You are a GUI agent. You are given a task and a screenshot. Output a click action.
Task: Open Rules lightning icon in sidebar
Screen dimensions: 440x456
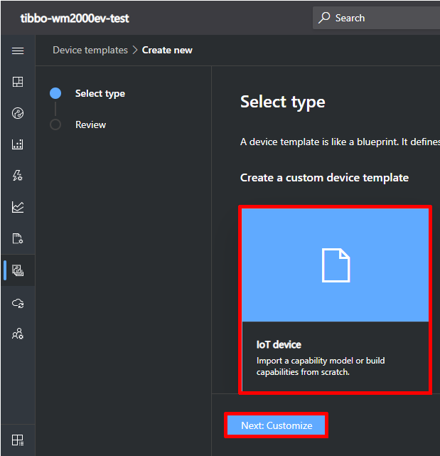(18, 176)
